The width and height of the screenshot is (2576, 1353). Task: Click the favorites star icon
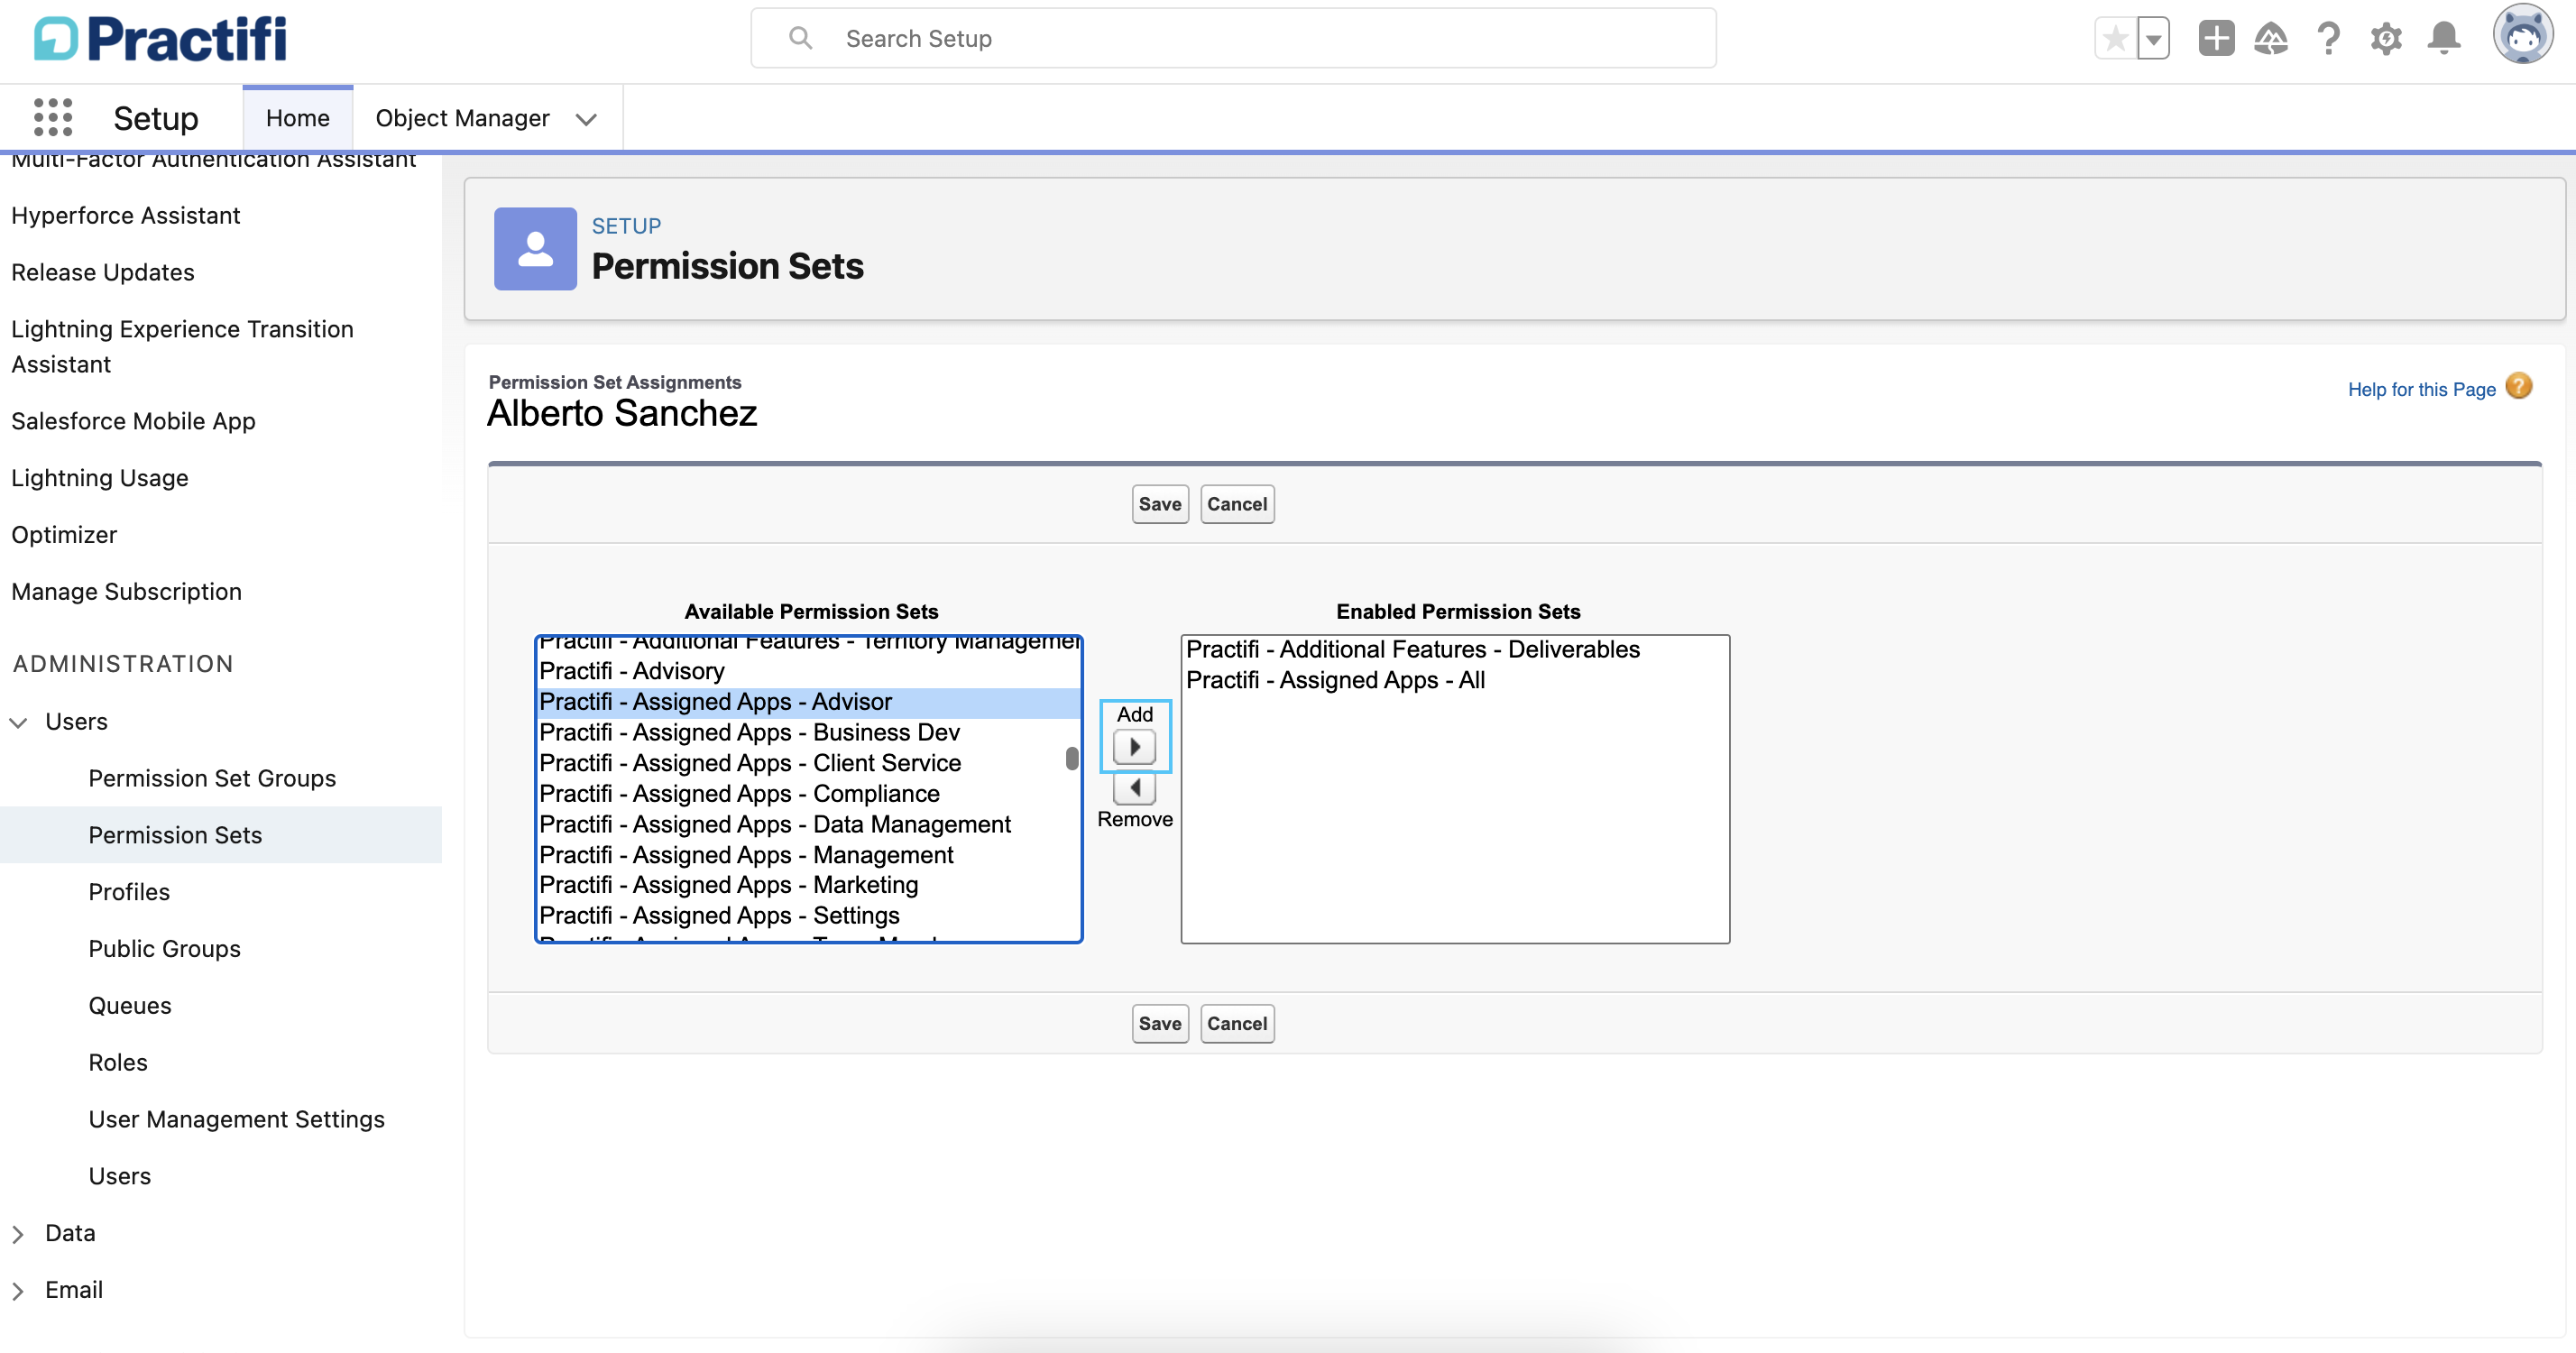coord(2115,39)
